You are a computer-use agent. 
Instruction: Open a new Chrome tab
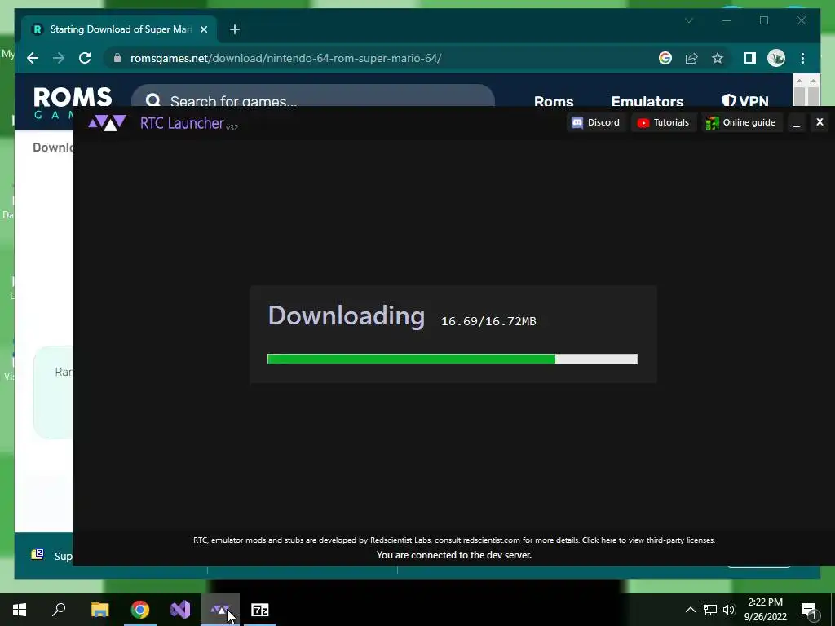pos(234,29)
